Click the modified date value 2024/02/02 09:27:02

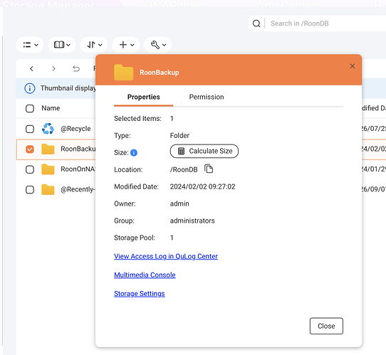point(202,187)
